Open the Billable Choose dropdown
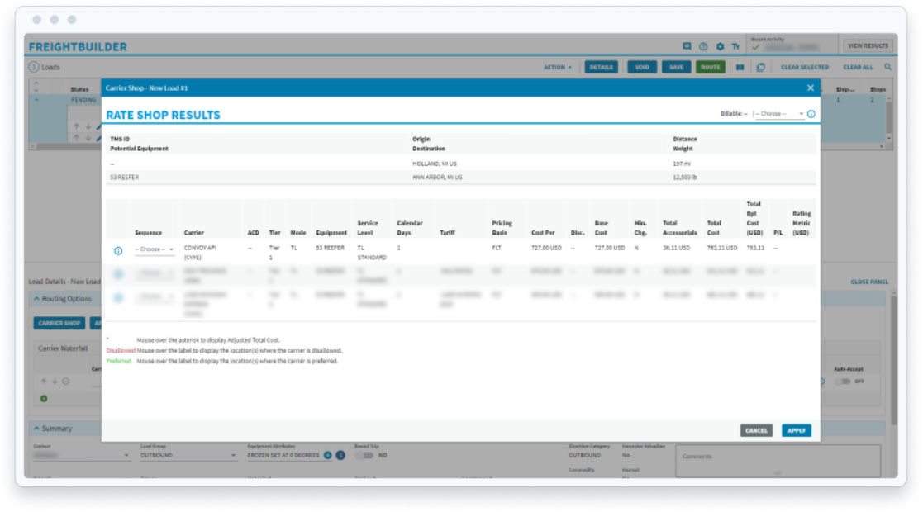Image resolution: width=923 pixels, height=512 pixels. (x=778, y=114)
